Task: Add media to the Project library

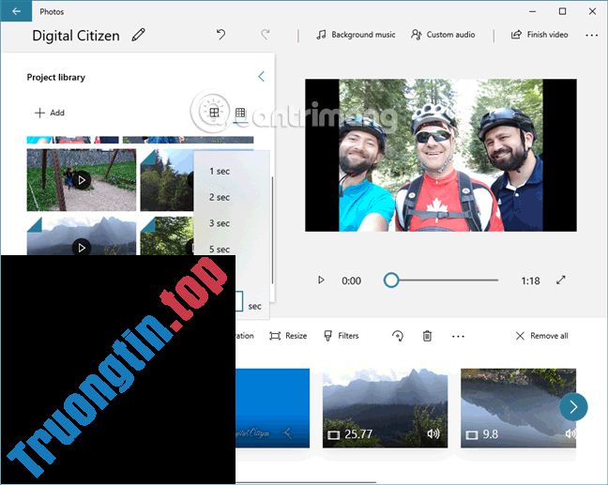Action: [50, 113]
